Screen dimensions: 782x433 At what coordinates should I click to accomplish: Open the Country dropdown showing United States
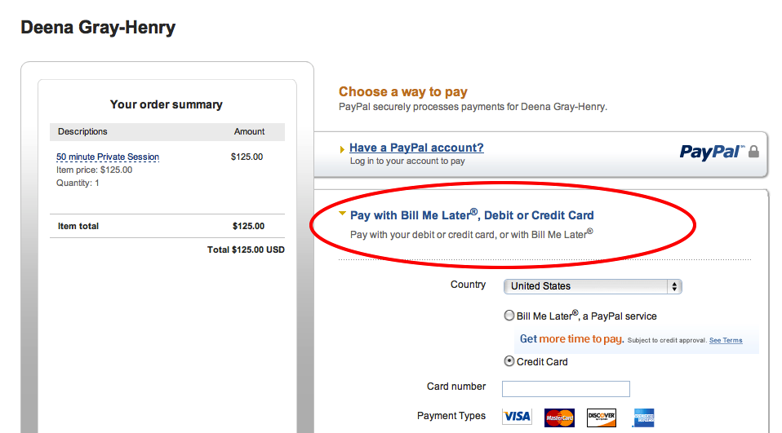pos(592,286)
